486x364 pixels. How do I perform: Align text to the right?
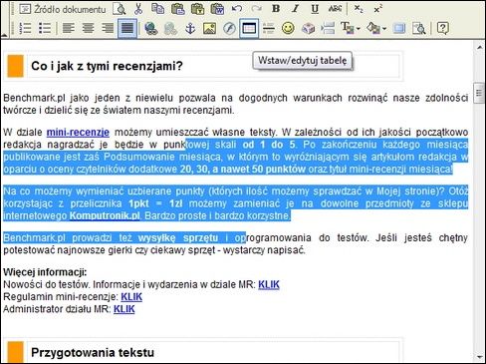108,28
